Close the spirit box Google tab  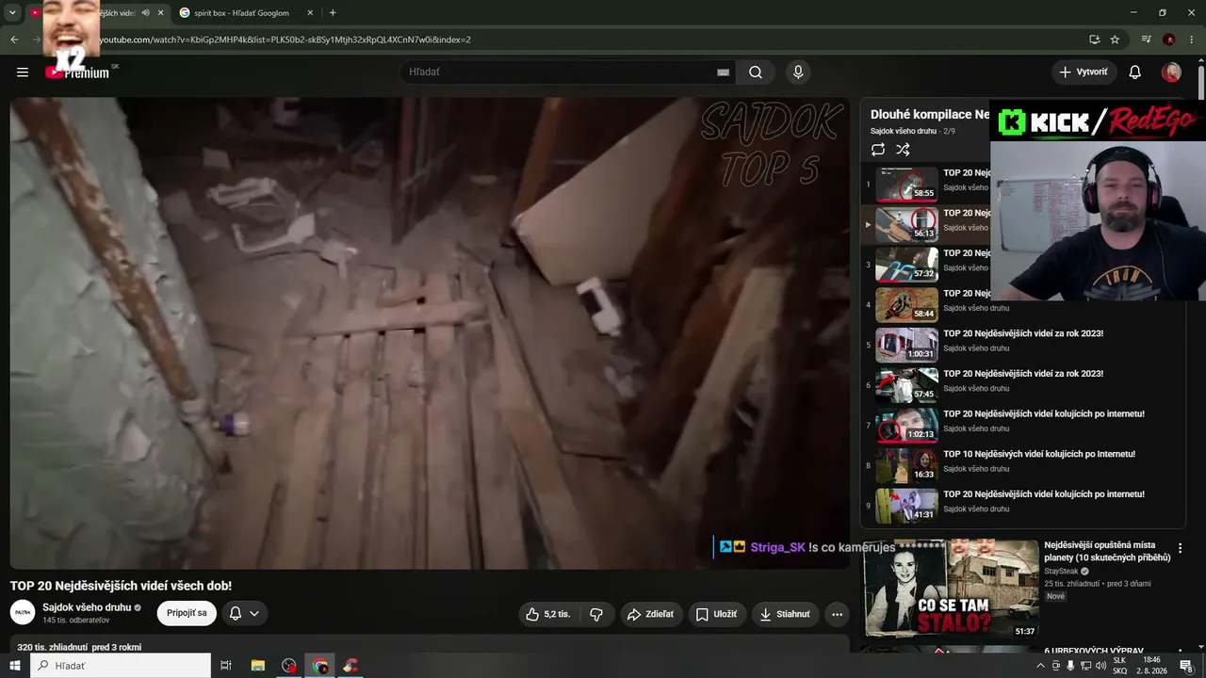tap(310, 13)
